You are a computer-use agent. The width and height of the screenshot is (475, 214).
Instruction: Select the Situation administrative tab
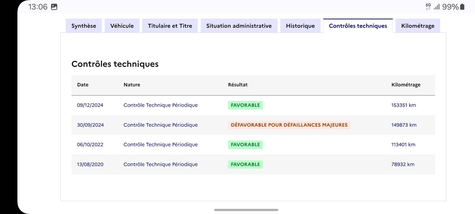tap(239, 26)
